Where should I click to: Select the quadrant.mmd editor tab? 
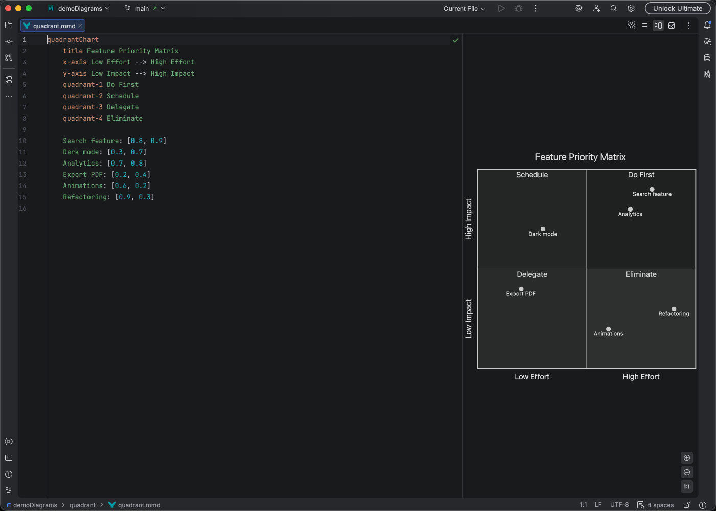click(x=50, y=25)
